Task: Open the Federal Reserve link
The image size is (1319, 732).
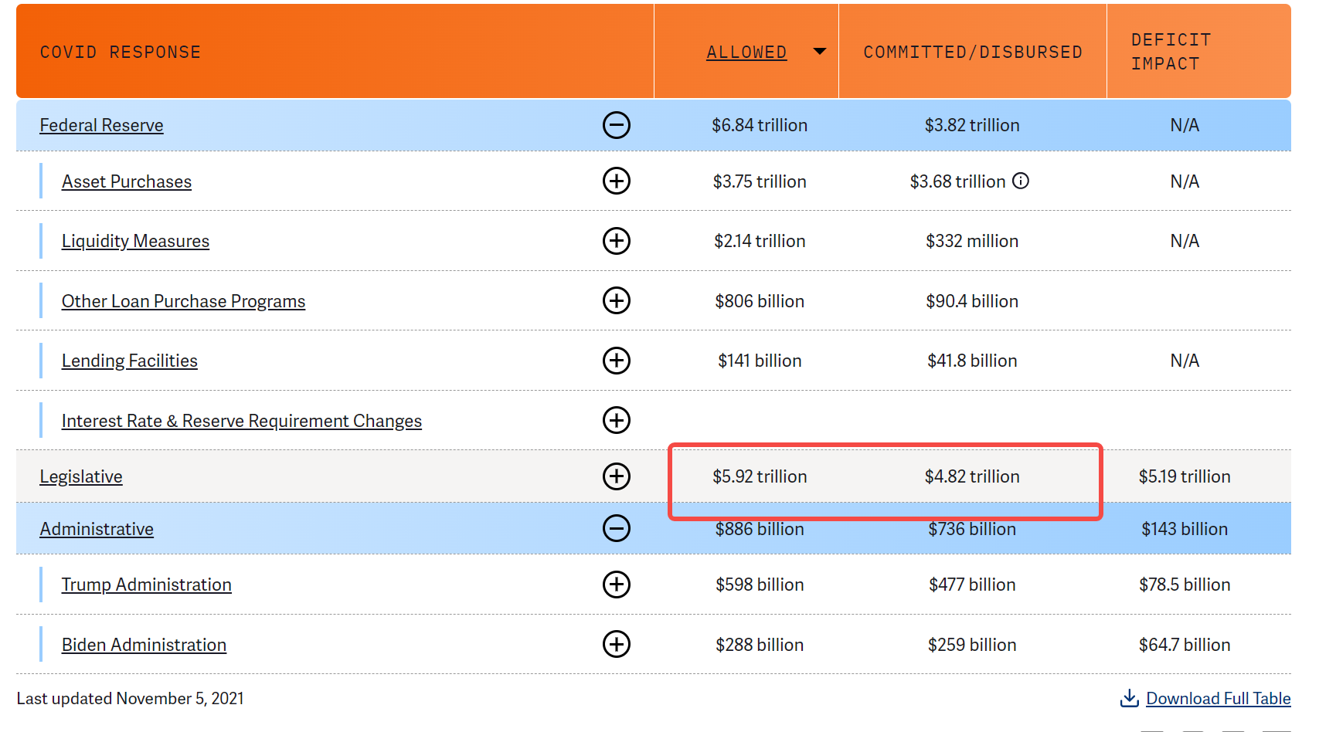Action: [x=101, y=125]
